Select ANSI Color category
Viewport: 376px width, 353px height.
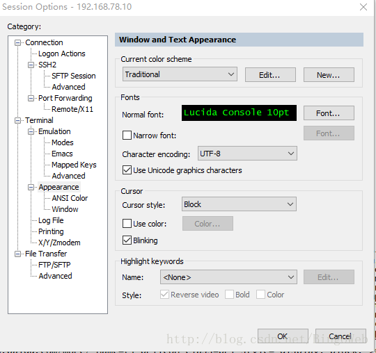pos(70,198)
